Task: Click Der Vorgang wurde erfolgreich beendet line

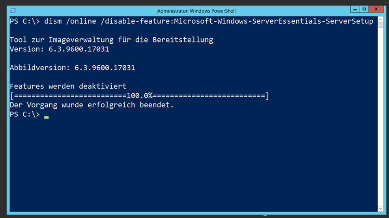Action: (92, 105)
